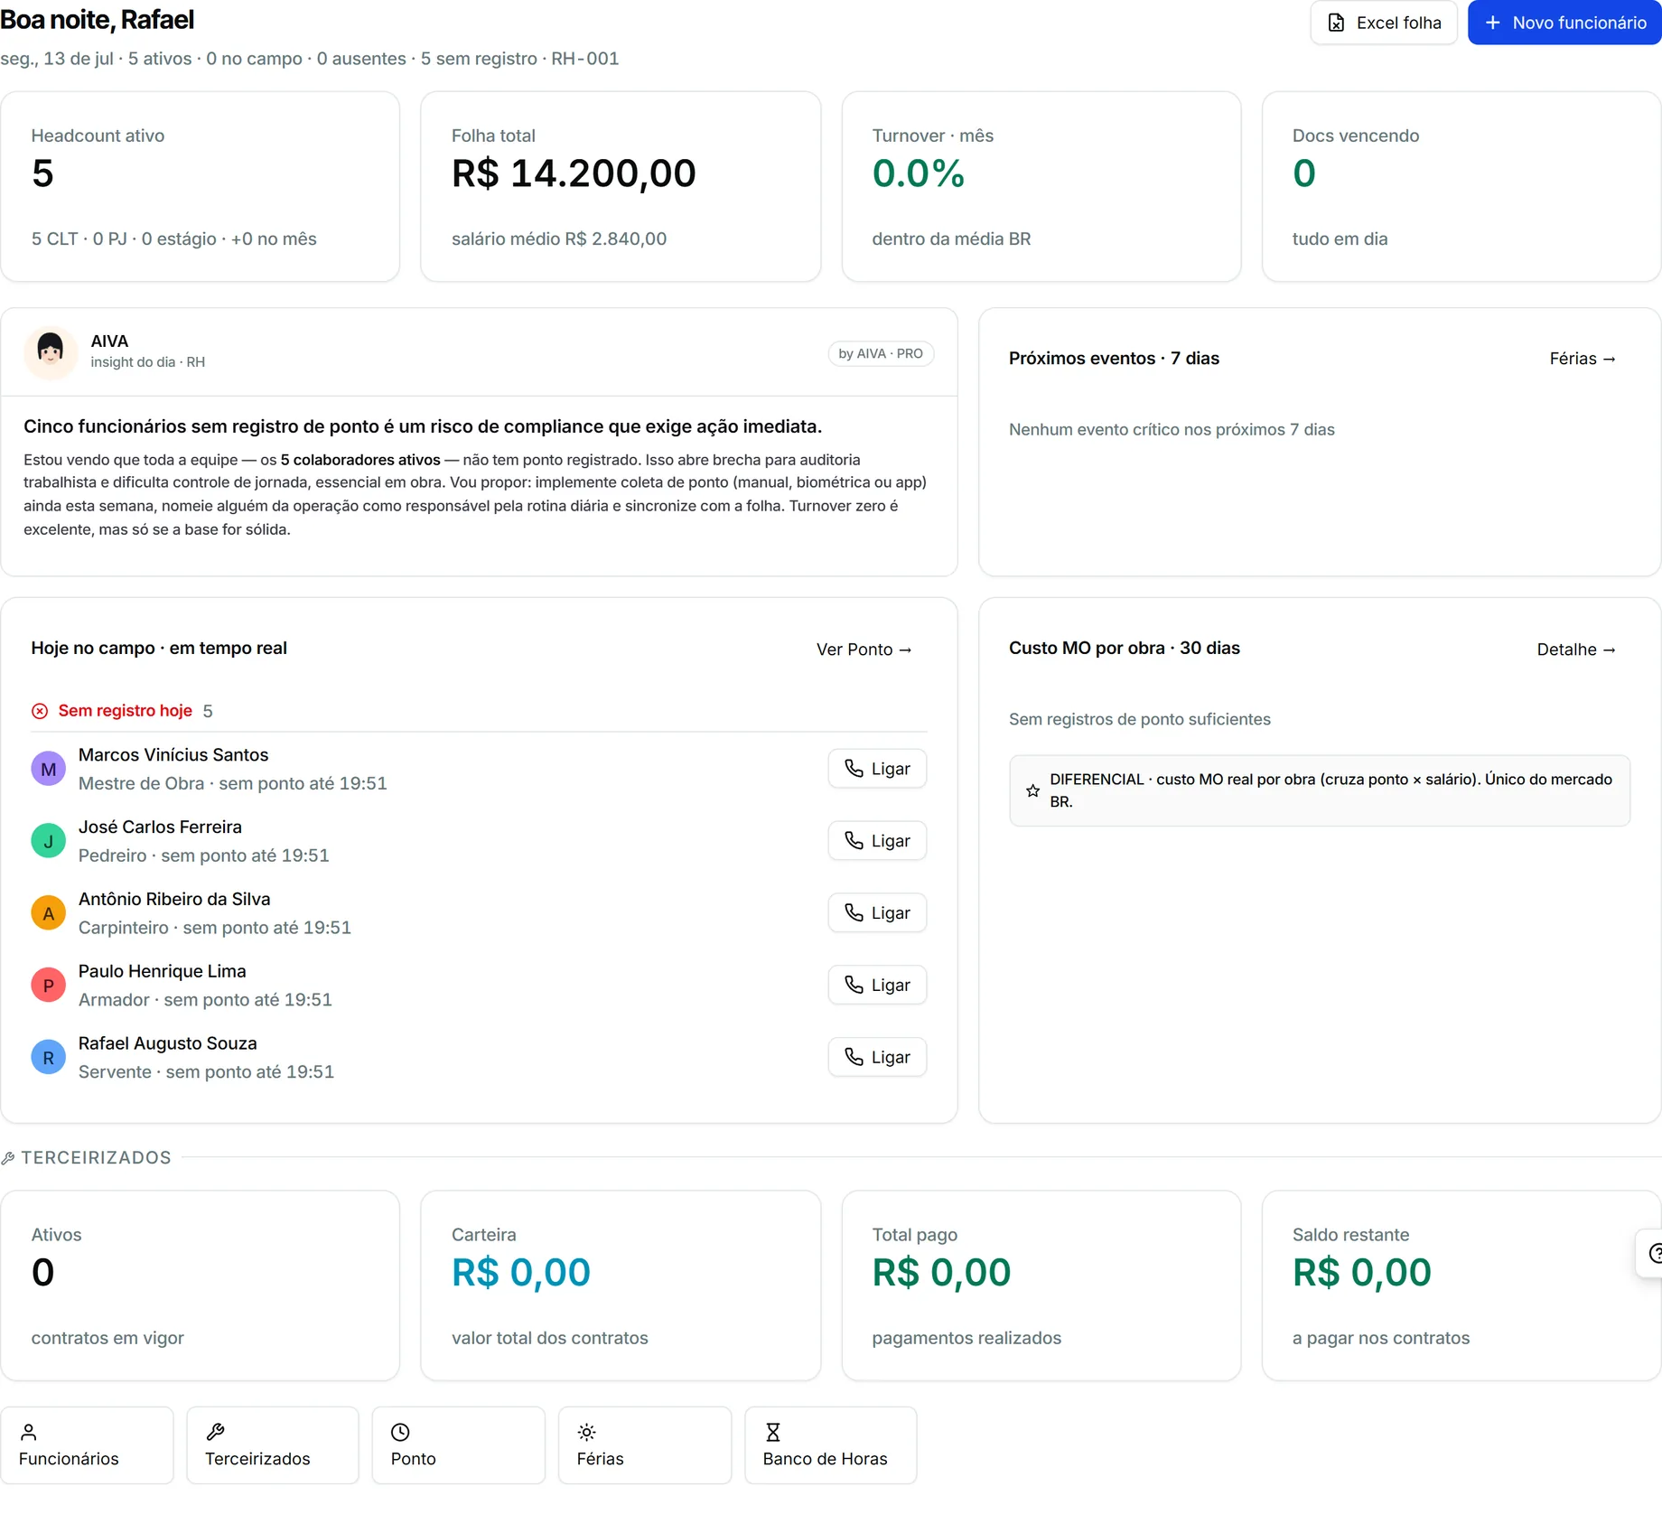Click Nenhum evento crítico nos próximos 7 dias

coord(1172,430)
